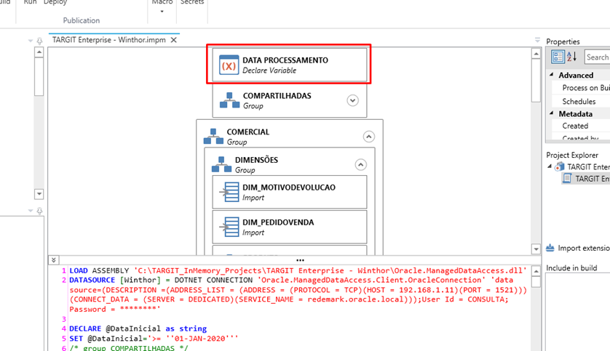Viewport: 610px width, 351px height.
Task: Click the splitter handle with three dots
Action: point(300,260)
